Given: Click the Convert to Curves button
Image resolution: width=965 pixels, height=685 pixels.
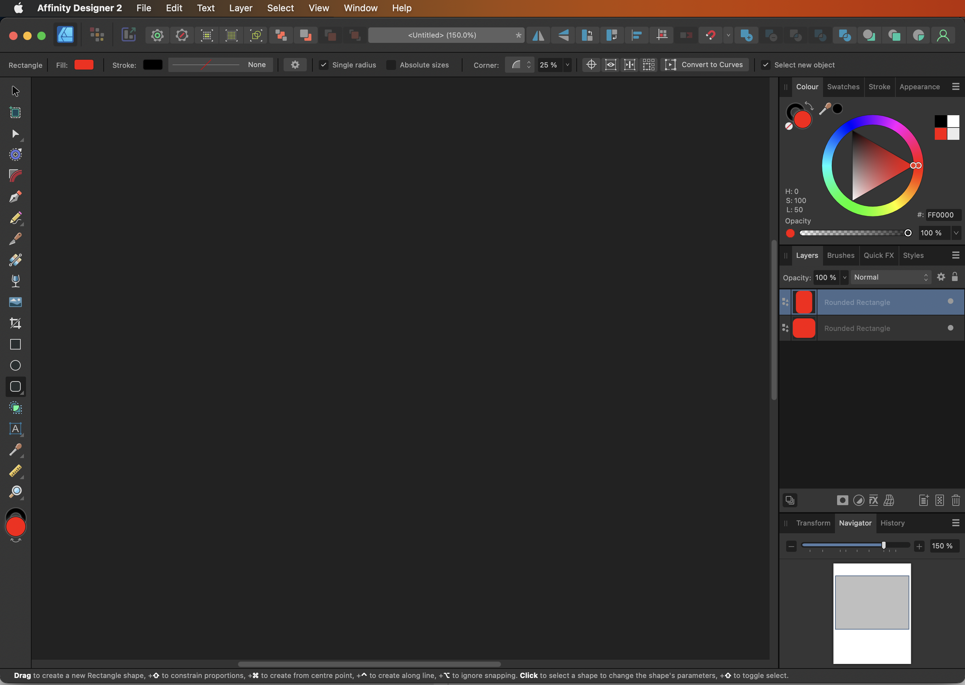Looking at the screenshot, I should coord(704,65).
